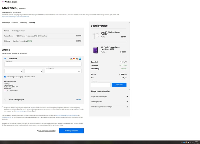Click the GRATIS shipping value in summary
This screenshot has width=200, height=144.
click(x=124, y=69)
